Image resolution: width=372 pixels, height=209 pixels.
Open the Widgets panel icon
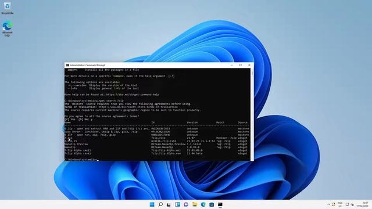click(177, 204)
